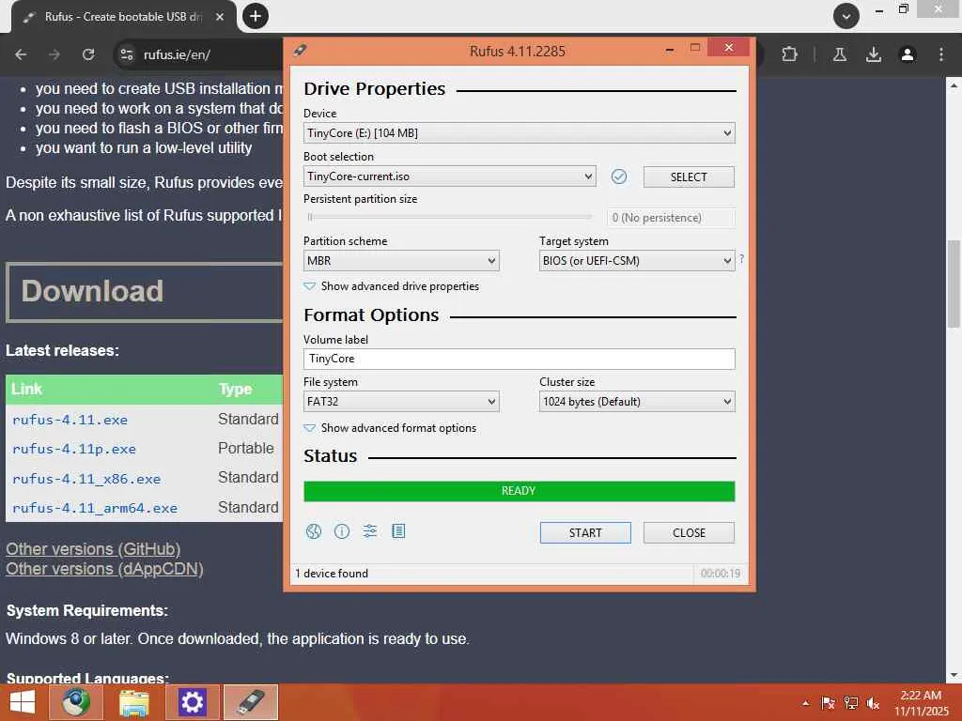This screenshot has width=962, height=721.
Task: Open settings gear app in taskbar
Action: point(192,702)
